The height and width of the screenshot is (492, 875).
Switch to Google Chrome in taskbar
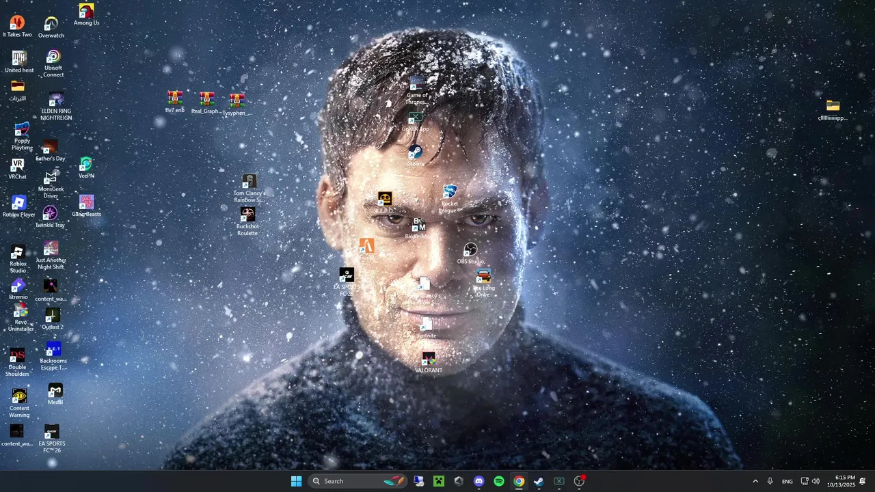tap(519, 481)
